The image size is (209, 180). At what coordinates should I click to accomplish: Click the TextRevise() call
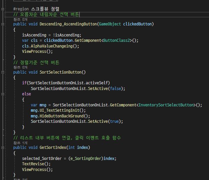(x=36, y=164)
